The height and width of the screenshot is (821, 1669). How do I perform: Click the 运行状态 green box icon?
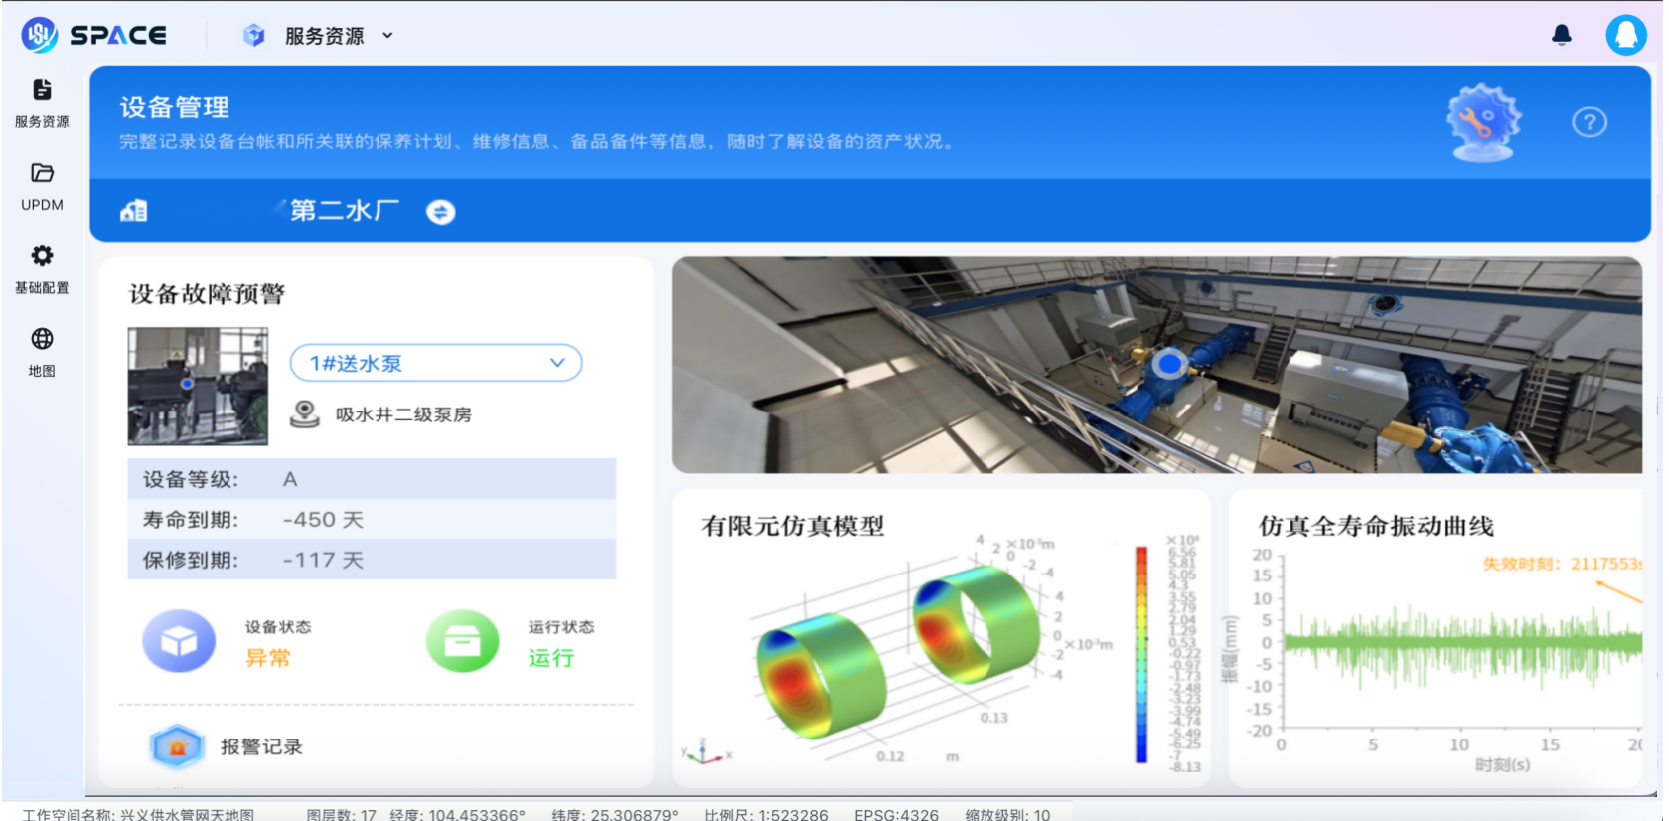[462, 641]
